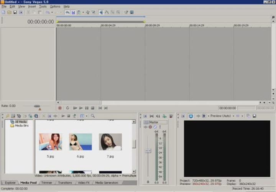Image resolution: width=276 pixels, height=192 pixels.
Task: Open the Help menu
Action: click(67, 7)
